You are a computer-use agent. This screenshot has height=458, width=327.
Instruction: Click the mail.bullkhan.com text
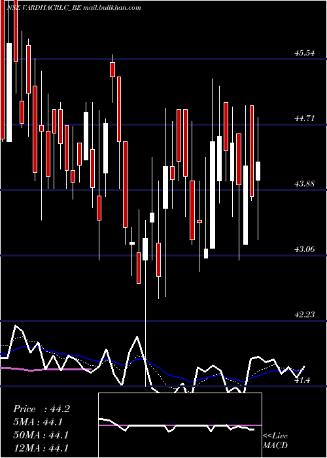coord(112,8)
